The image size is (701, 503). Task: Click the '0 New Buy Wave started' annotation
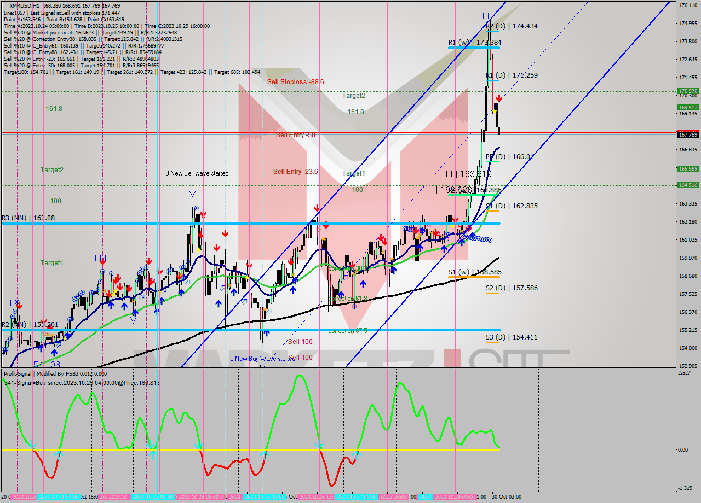point(263,359)
